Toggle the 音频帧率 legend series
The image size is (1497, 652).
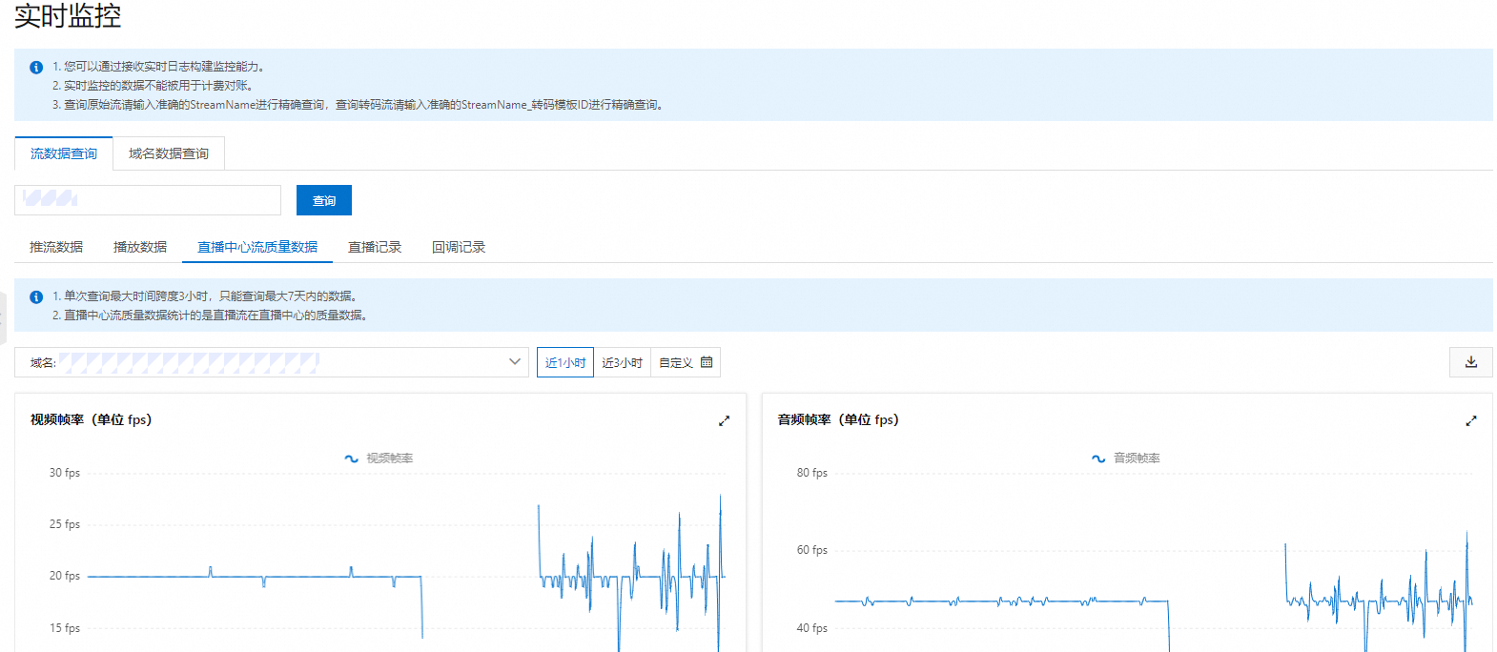click(x=1126, y=458)
